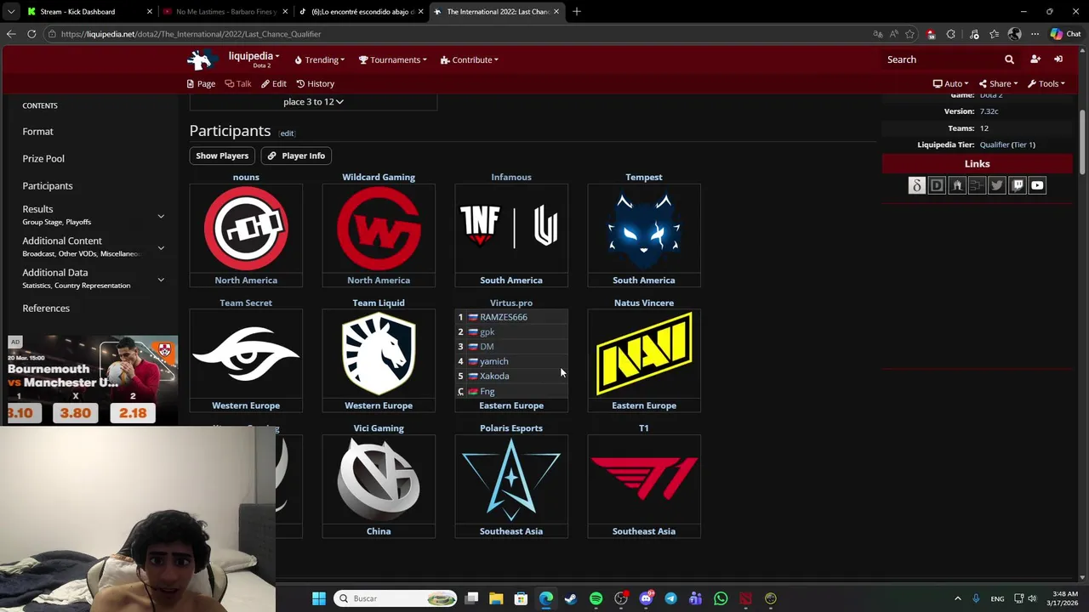The image size is (1089, 612).
Task: Jump to Prize Pool section
Action: pos(43,159)
